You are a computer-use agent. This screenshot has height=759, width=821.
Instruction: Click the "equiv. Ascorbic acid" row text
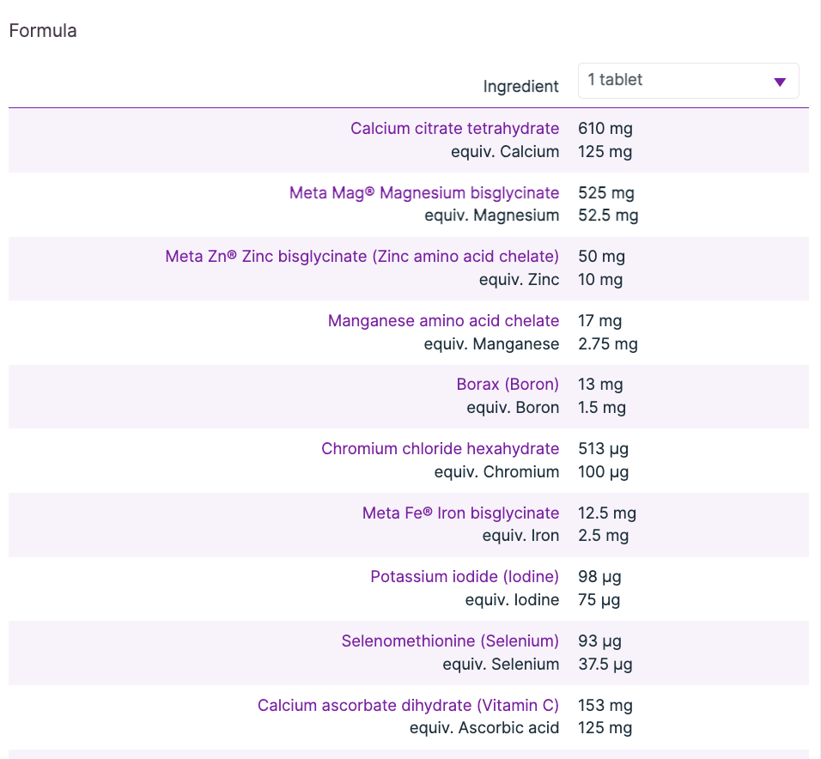[484, 728]
